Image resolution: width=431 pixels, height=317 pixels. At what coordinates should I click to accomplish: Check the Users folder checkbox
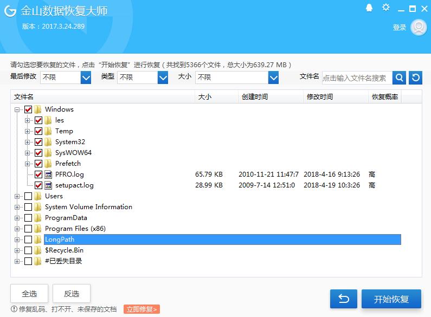tap(28, 196)
